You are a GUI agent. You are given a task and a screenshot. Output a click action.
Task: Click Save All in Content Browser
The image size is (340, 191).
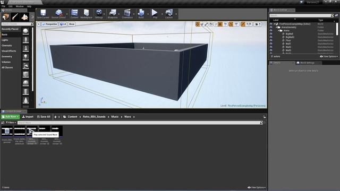(x=44, y=117)
